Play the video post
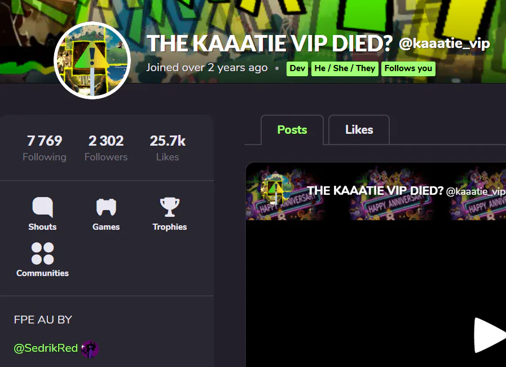This screenshot has width=506, height=367. [490, 335]
